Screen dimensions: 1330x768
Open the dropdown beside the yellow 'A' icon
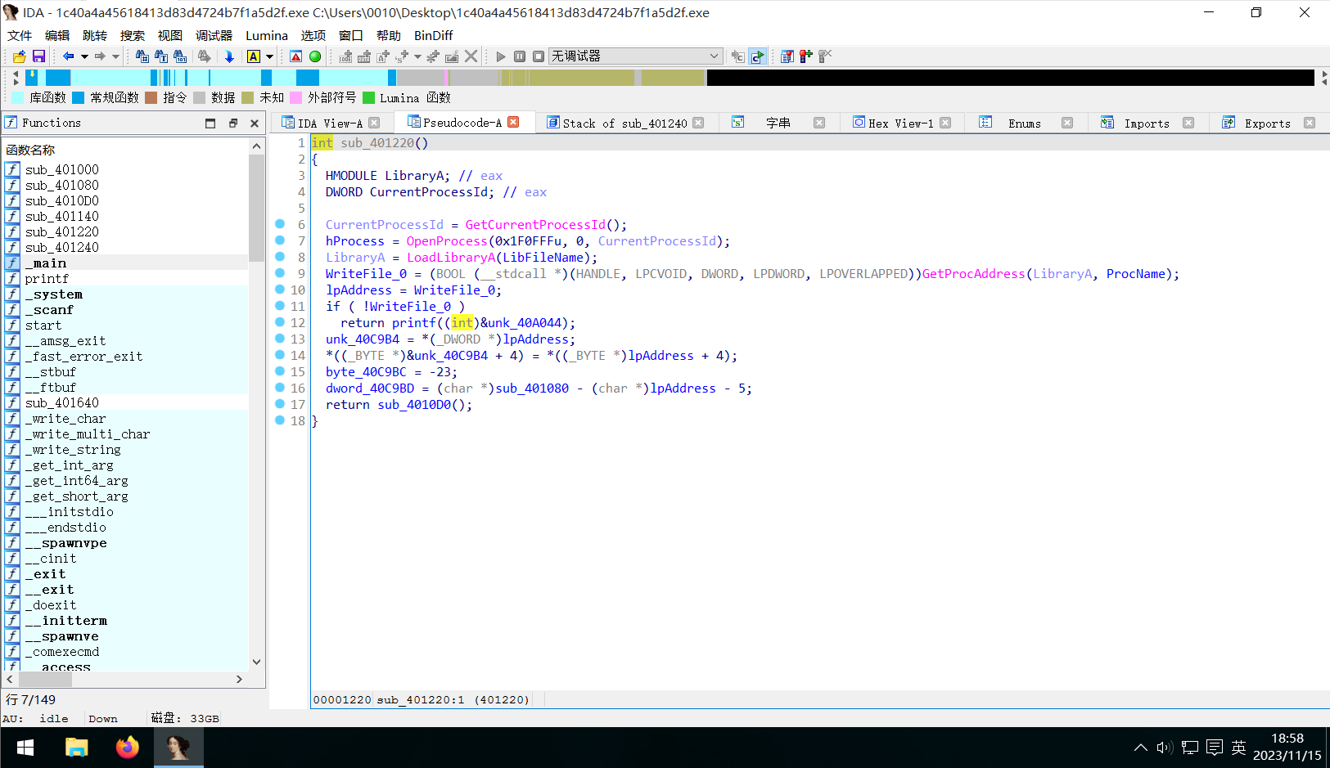coord(269,56)
